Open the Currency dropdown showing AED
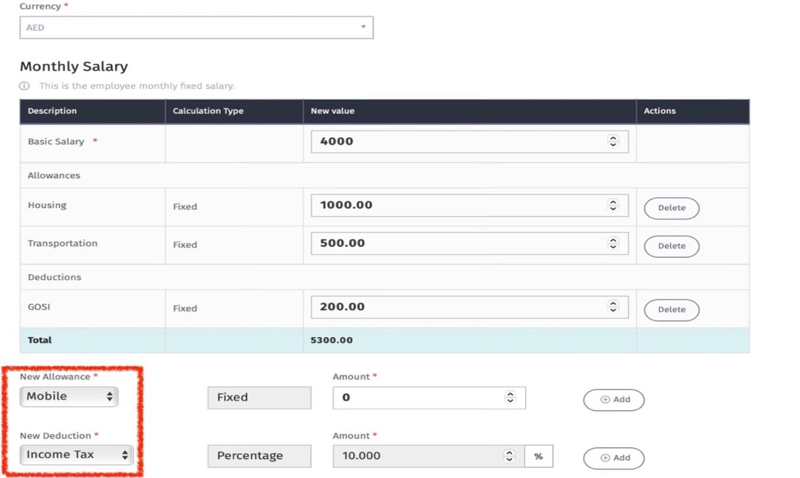This screenshot has height=478, width=800. click(x=196, y=28)
